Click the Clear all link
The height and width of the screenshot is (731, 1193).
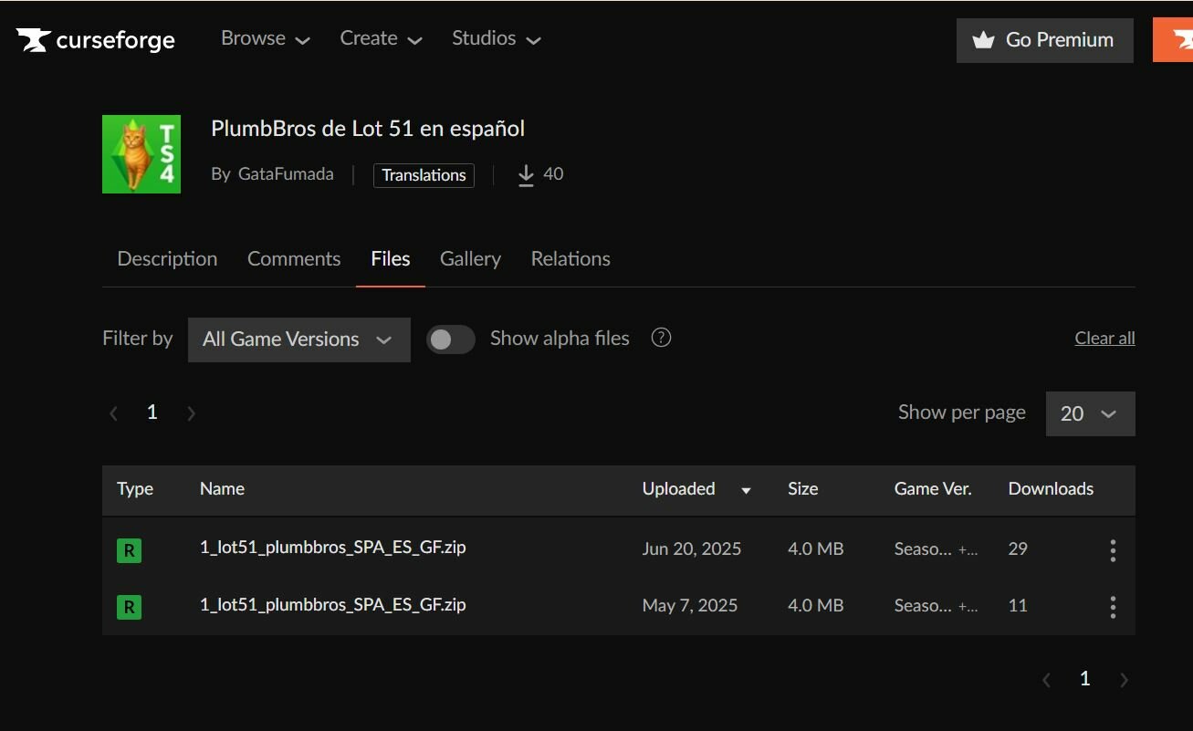[1104, 338]
